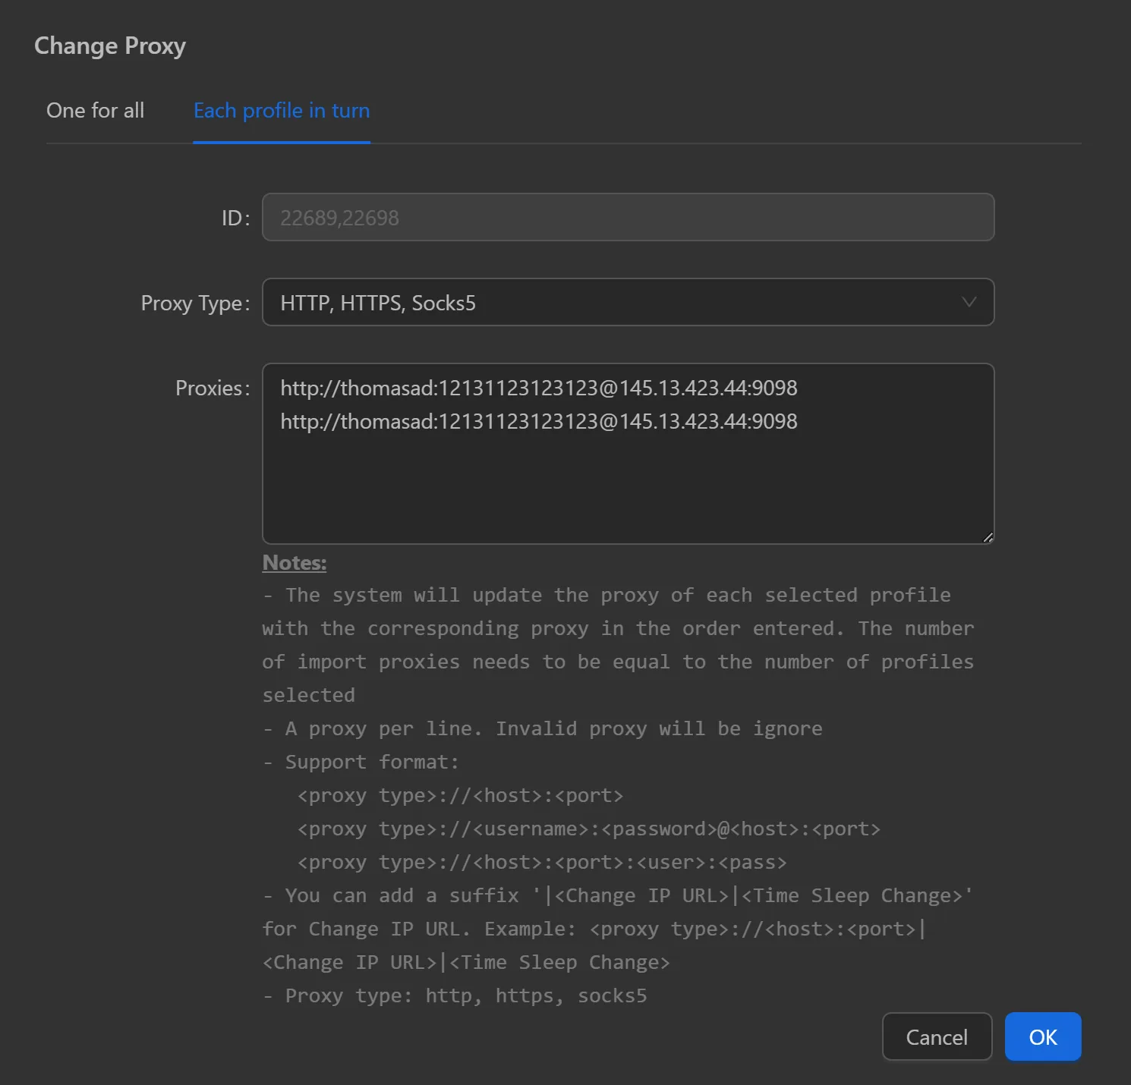Switch to the One for all tab
1131x1085 pixels.
pyautogui.click(x=96, y=111)
